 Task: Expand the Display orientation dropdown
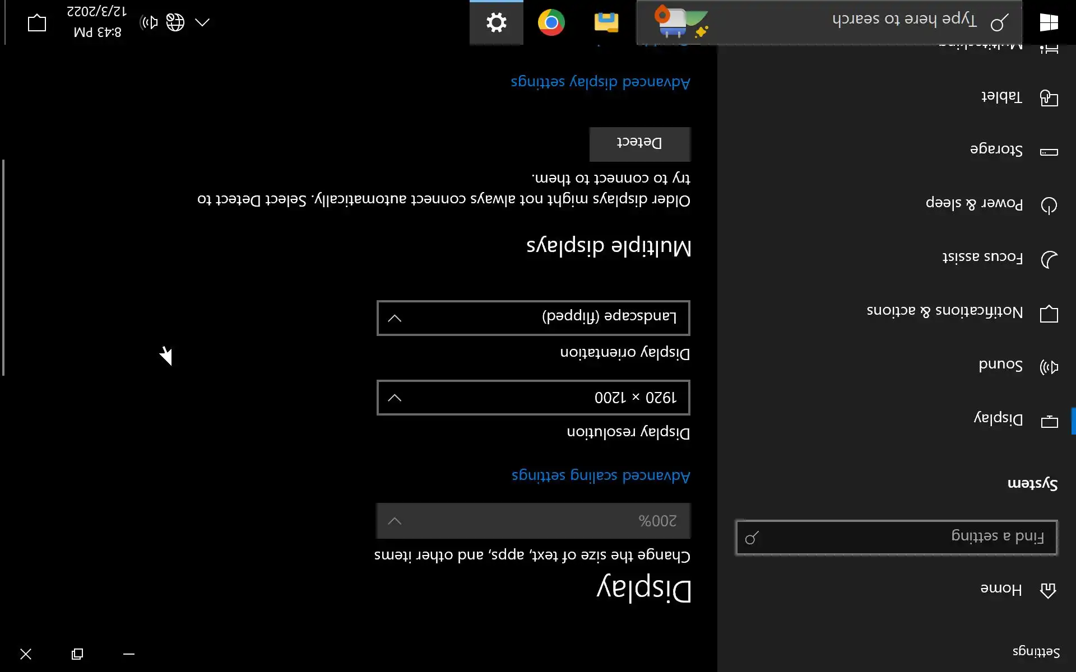tap(533, 318)
